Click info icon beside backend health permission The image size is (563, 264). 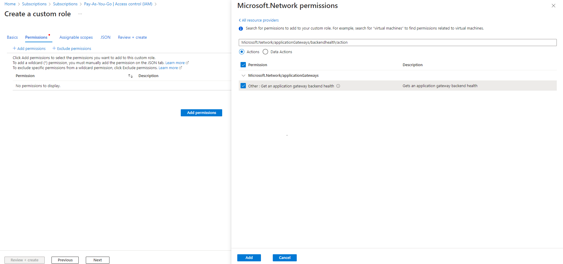click(338, 86)
